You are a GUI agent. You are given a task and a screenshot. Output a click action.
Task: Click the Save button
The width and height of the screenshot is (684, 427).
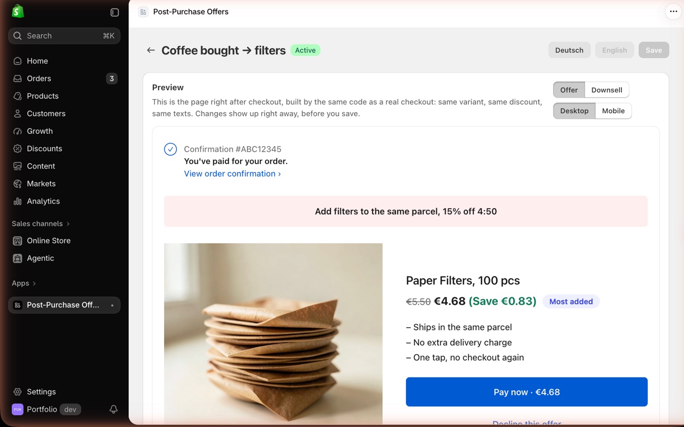click(x=654, y=50)
